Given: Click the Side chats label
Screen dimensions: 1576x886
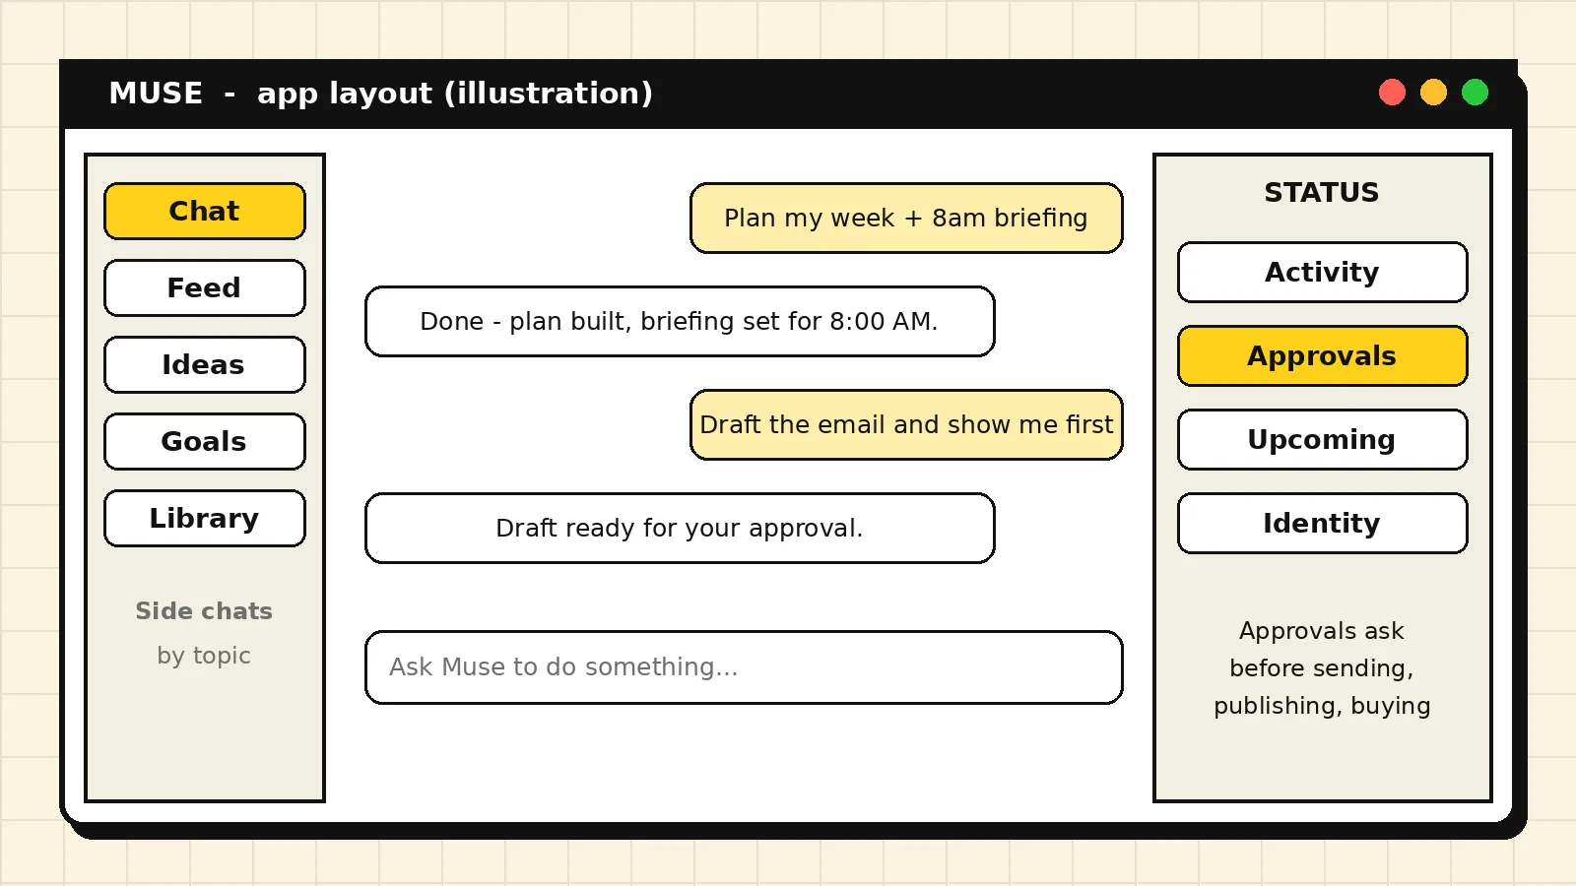Looking at the screenshot, I should 204,610.
